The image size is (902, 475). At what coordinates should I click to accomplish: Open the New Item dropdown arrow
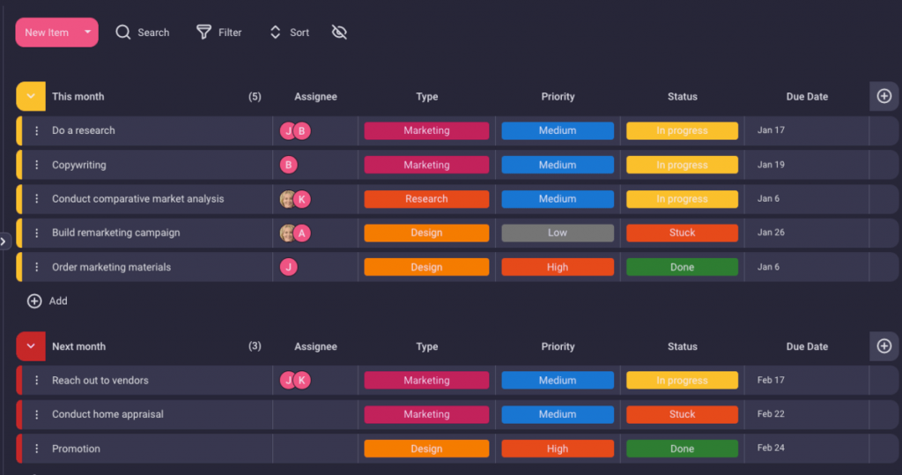click(x=87, y=33)
